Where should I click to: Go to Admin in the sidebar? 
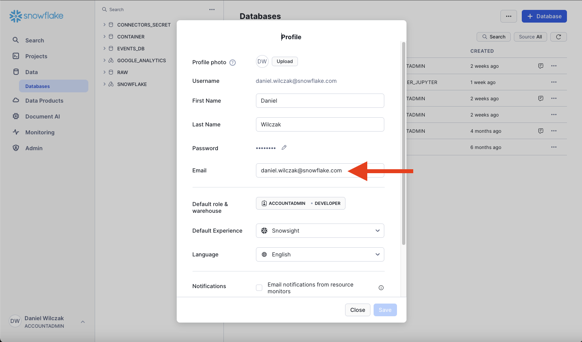34,148
